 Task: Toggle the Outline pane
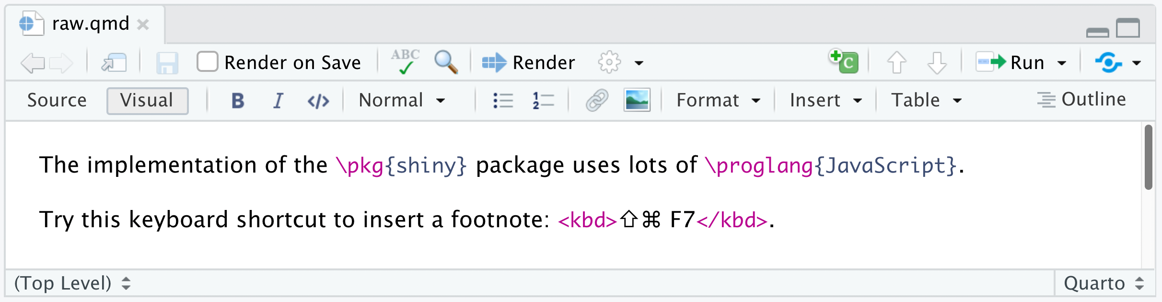click(1081, 100)
